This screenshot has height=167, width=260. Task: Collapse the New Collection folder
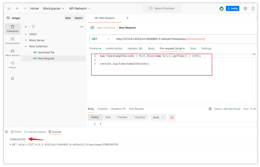coord(26,46)
